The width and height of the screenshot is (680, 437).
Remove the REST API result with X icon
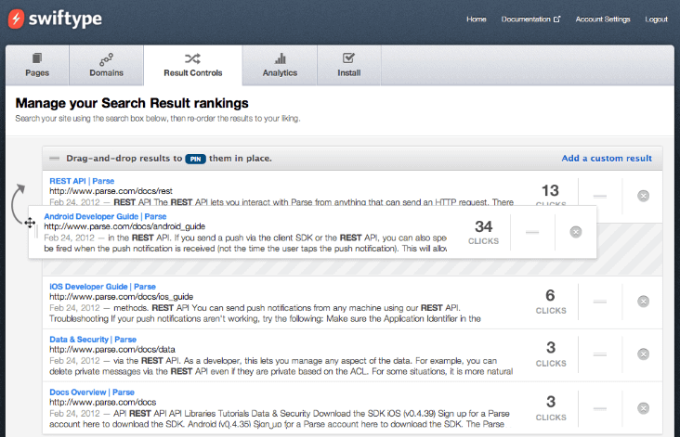click(643, 196)
